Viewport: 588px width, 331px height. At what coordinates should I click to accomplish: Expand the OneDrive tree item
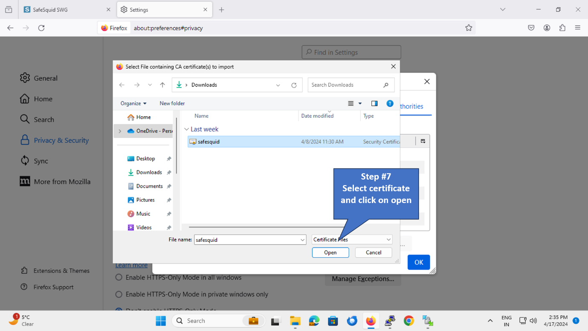click(120, 131)
